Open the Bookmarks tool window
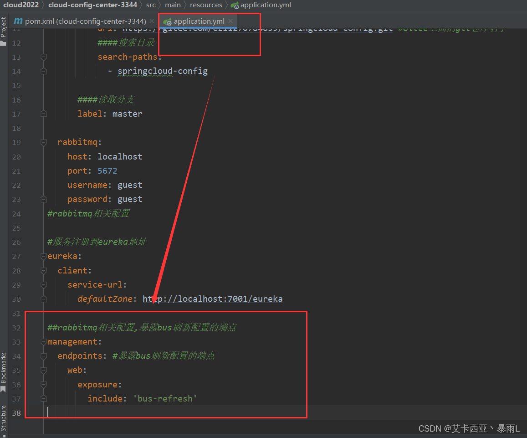Screen dimensions: 527x438 coord(3,372)
